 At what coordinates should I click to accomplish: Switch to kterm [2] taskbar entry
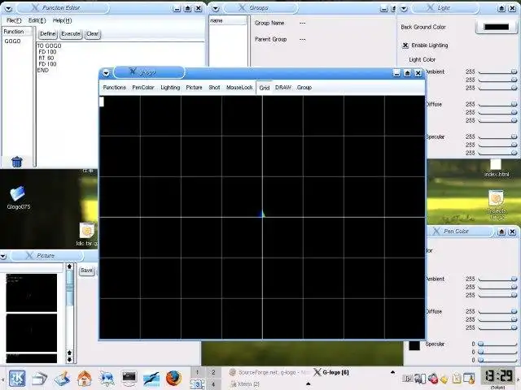245,384
